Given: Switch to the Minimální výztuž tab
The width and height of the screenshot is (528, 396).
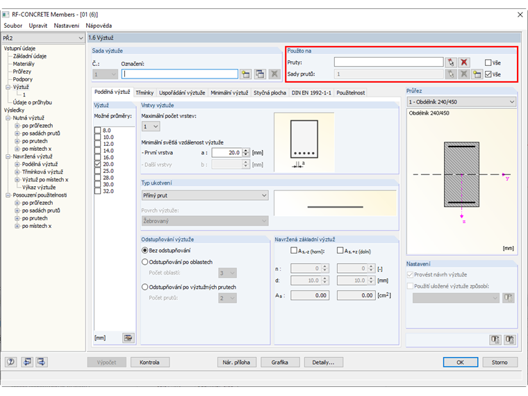Looking at the screenshot, I should tap(229, 92).
